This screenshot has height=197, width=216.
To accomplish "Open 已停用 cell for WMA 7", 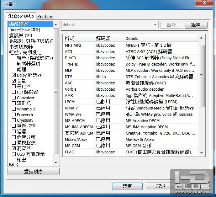I will point(109,108).
